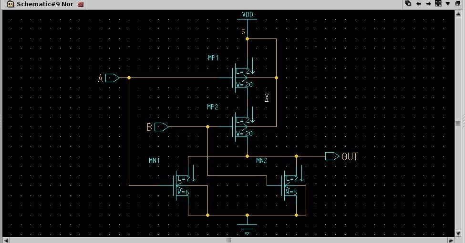Click the vertical scrollbar thumb
Screen dimensions: 465x243
457,123
